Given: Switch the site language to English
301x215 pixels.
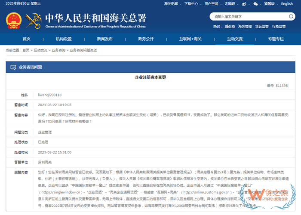Looking at the screenshot, I should pyautogui.click(x=287, y=4).
